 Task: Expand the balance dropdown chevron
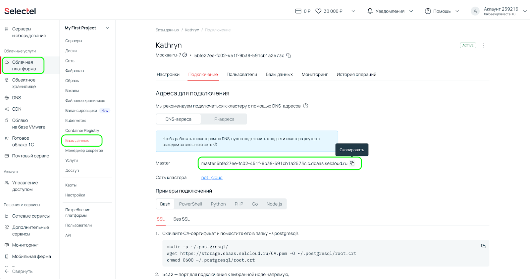pyautogui.click(x=353, y=11)
